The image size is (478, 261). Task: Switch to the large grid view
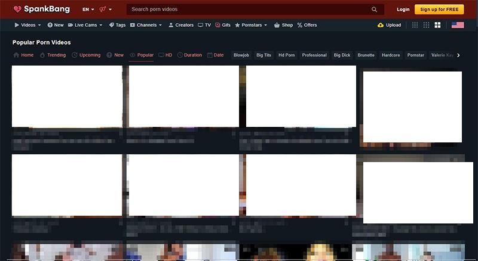point(437,25)
